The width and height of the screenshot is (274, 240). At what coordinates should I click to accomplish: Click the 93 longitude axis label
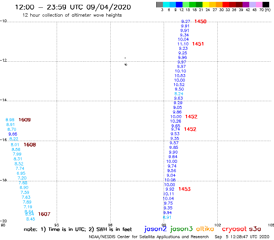57,225
